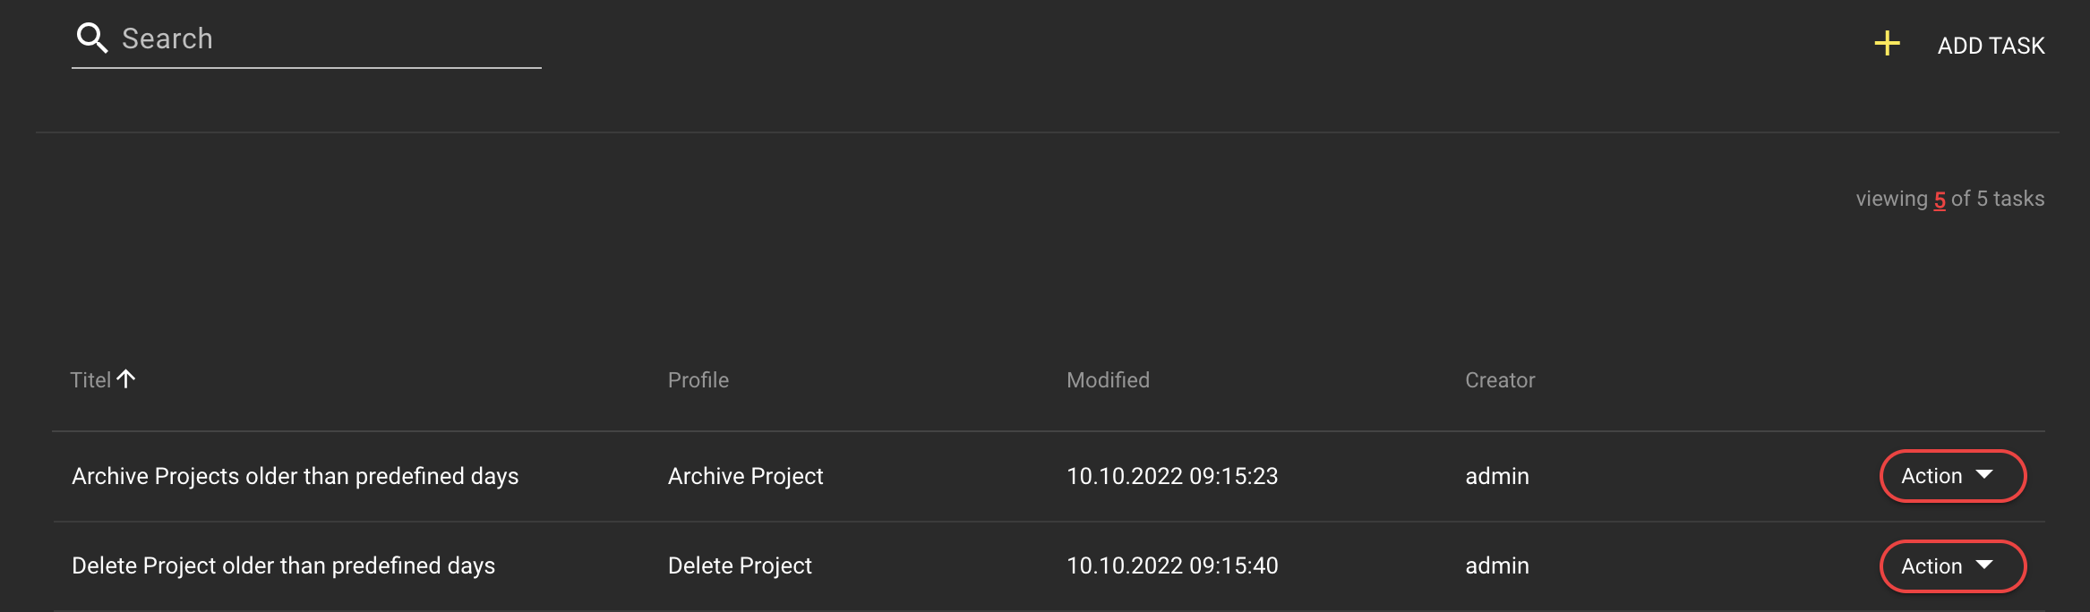
Task: Click the modified timestamp 10.10.2022 09:15:23
Action: [x=1171, y=476]
